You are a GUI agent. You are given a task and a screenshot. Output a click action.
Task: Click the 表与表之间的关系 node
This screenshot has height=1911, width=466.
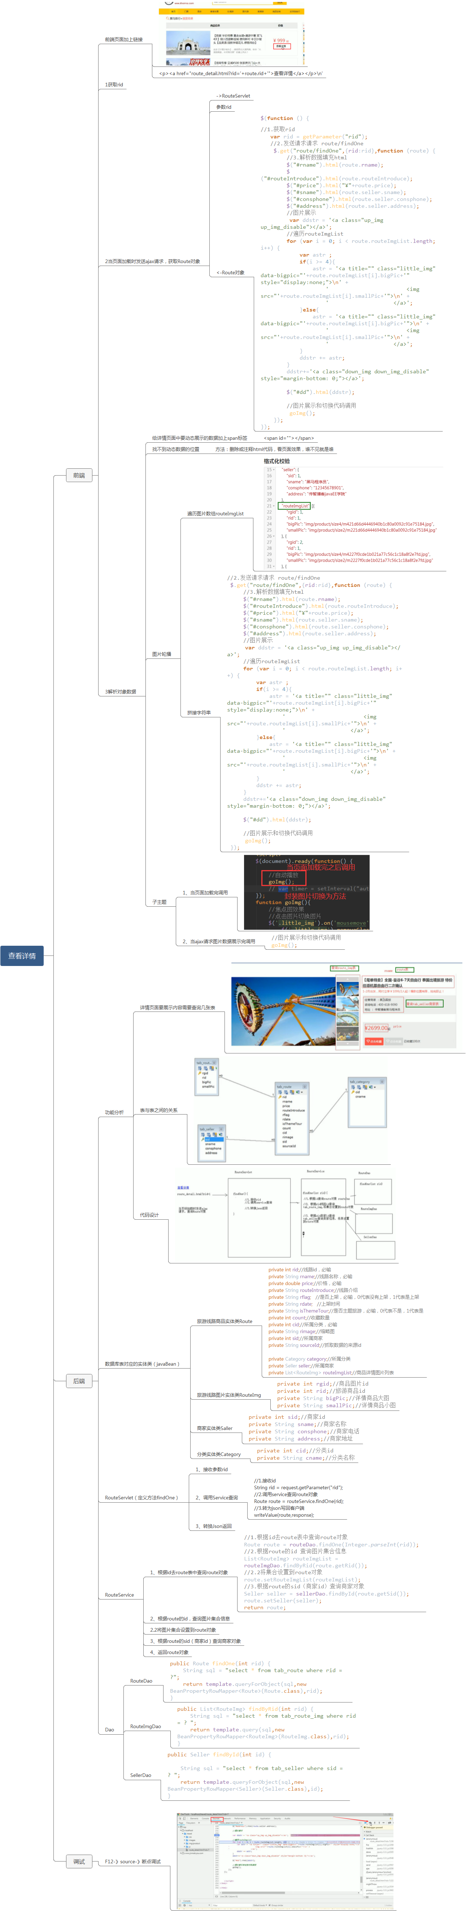pos(158,1110)
